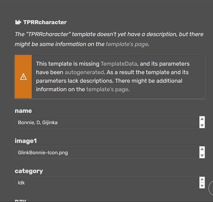Open the template's page link in italic description

click(x=127, y=44)
